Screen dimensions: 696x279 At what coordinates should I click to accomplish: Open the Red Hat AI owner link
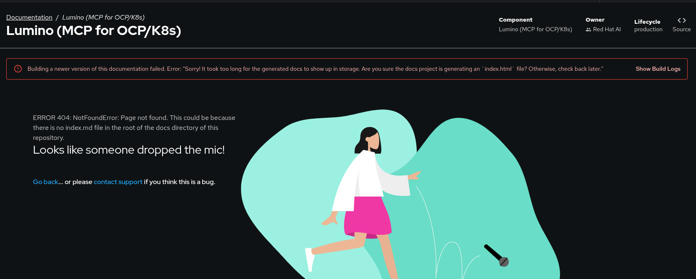[x=607, y=30]
